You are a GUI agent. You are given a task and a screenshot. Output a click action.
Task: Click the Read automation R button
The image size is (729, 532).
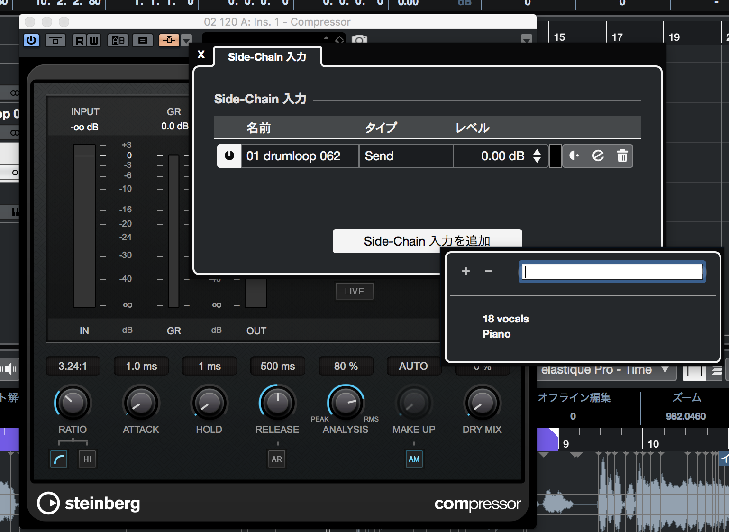[x=79, y=40]
